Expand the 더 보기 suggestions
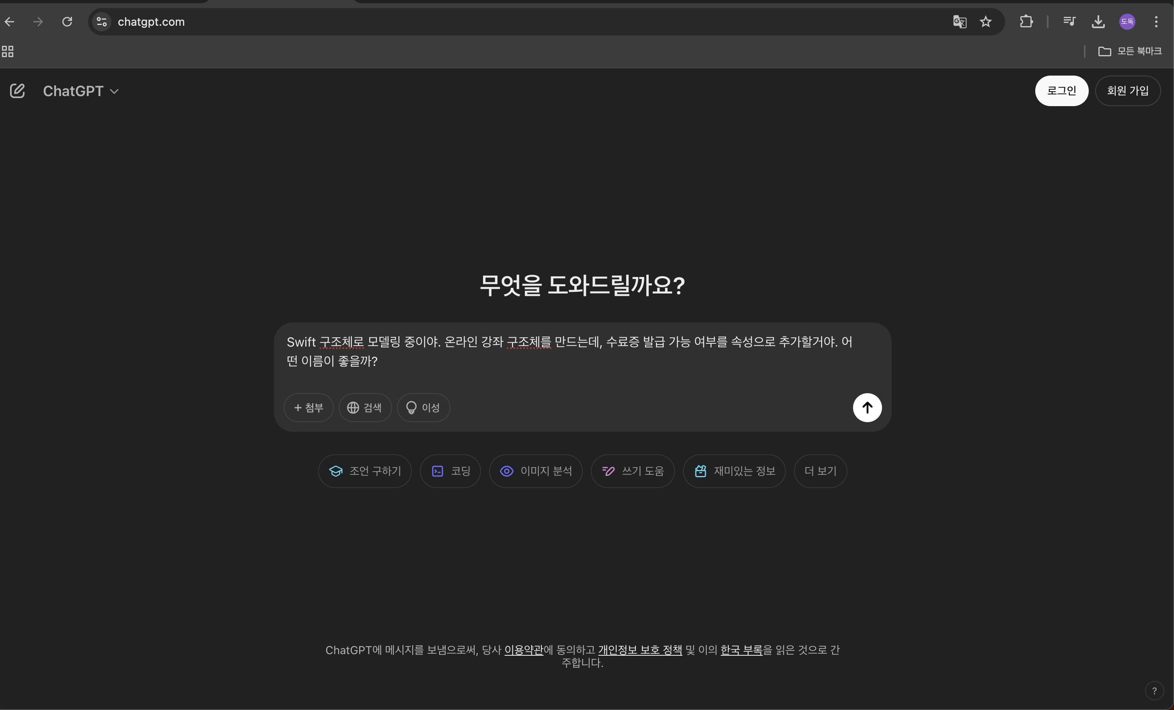The height and width of the screenshot is (710, 1174). pyautogui.click(x=820, y=471)
